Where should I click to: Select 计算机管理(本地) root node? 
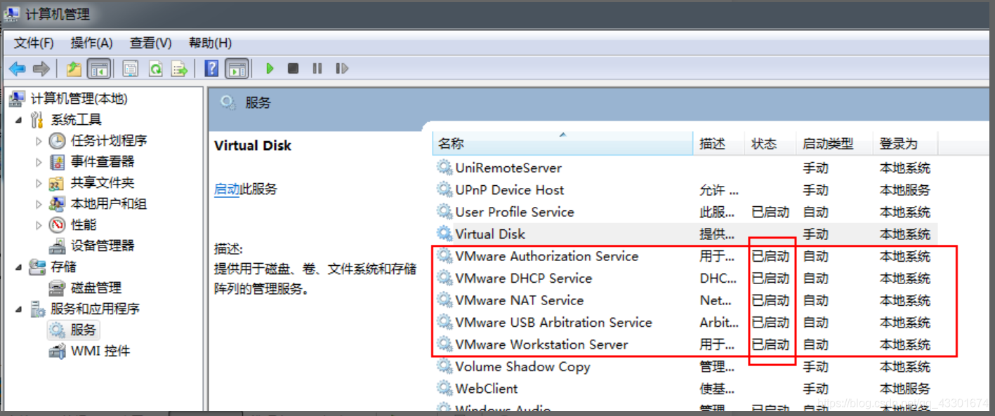[x=79, y=99]
